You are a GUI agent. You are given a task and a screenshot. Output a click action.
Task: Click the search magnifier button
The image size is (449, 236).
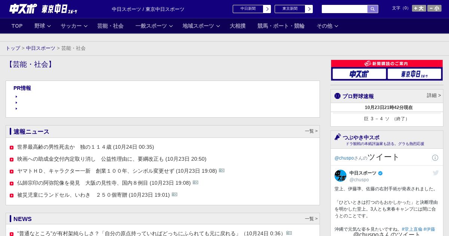pos(373,9)
